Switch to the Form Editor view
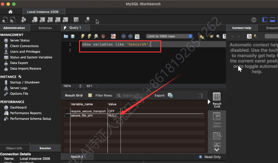 point(217,120)
